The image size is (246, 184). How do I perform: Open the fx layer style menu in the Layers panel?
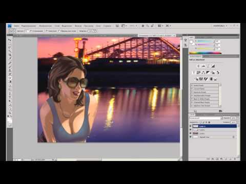pos(213,159)
